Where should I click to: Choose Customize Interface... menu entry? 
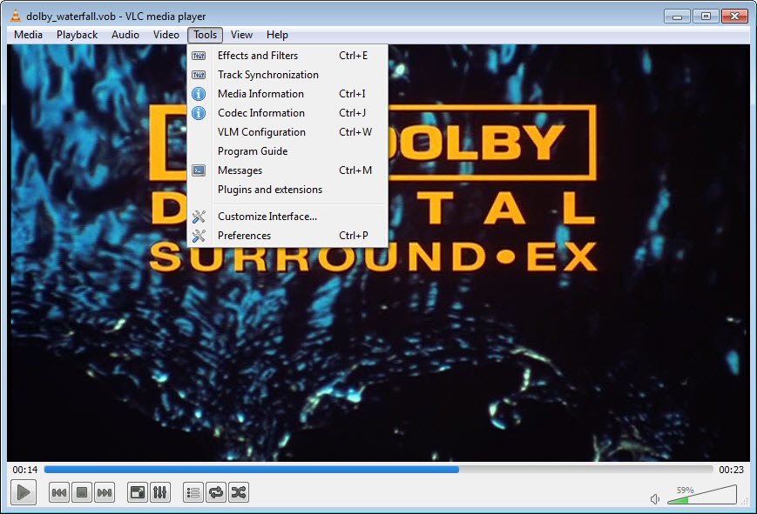[x=287, y=217]
